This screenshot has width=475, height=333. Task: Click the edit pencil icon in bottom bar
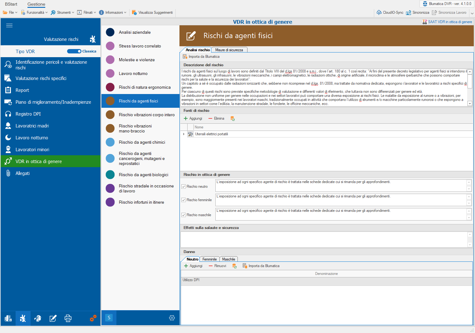53,318
